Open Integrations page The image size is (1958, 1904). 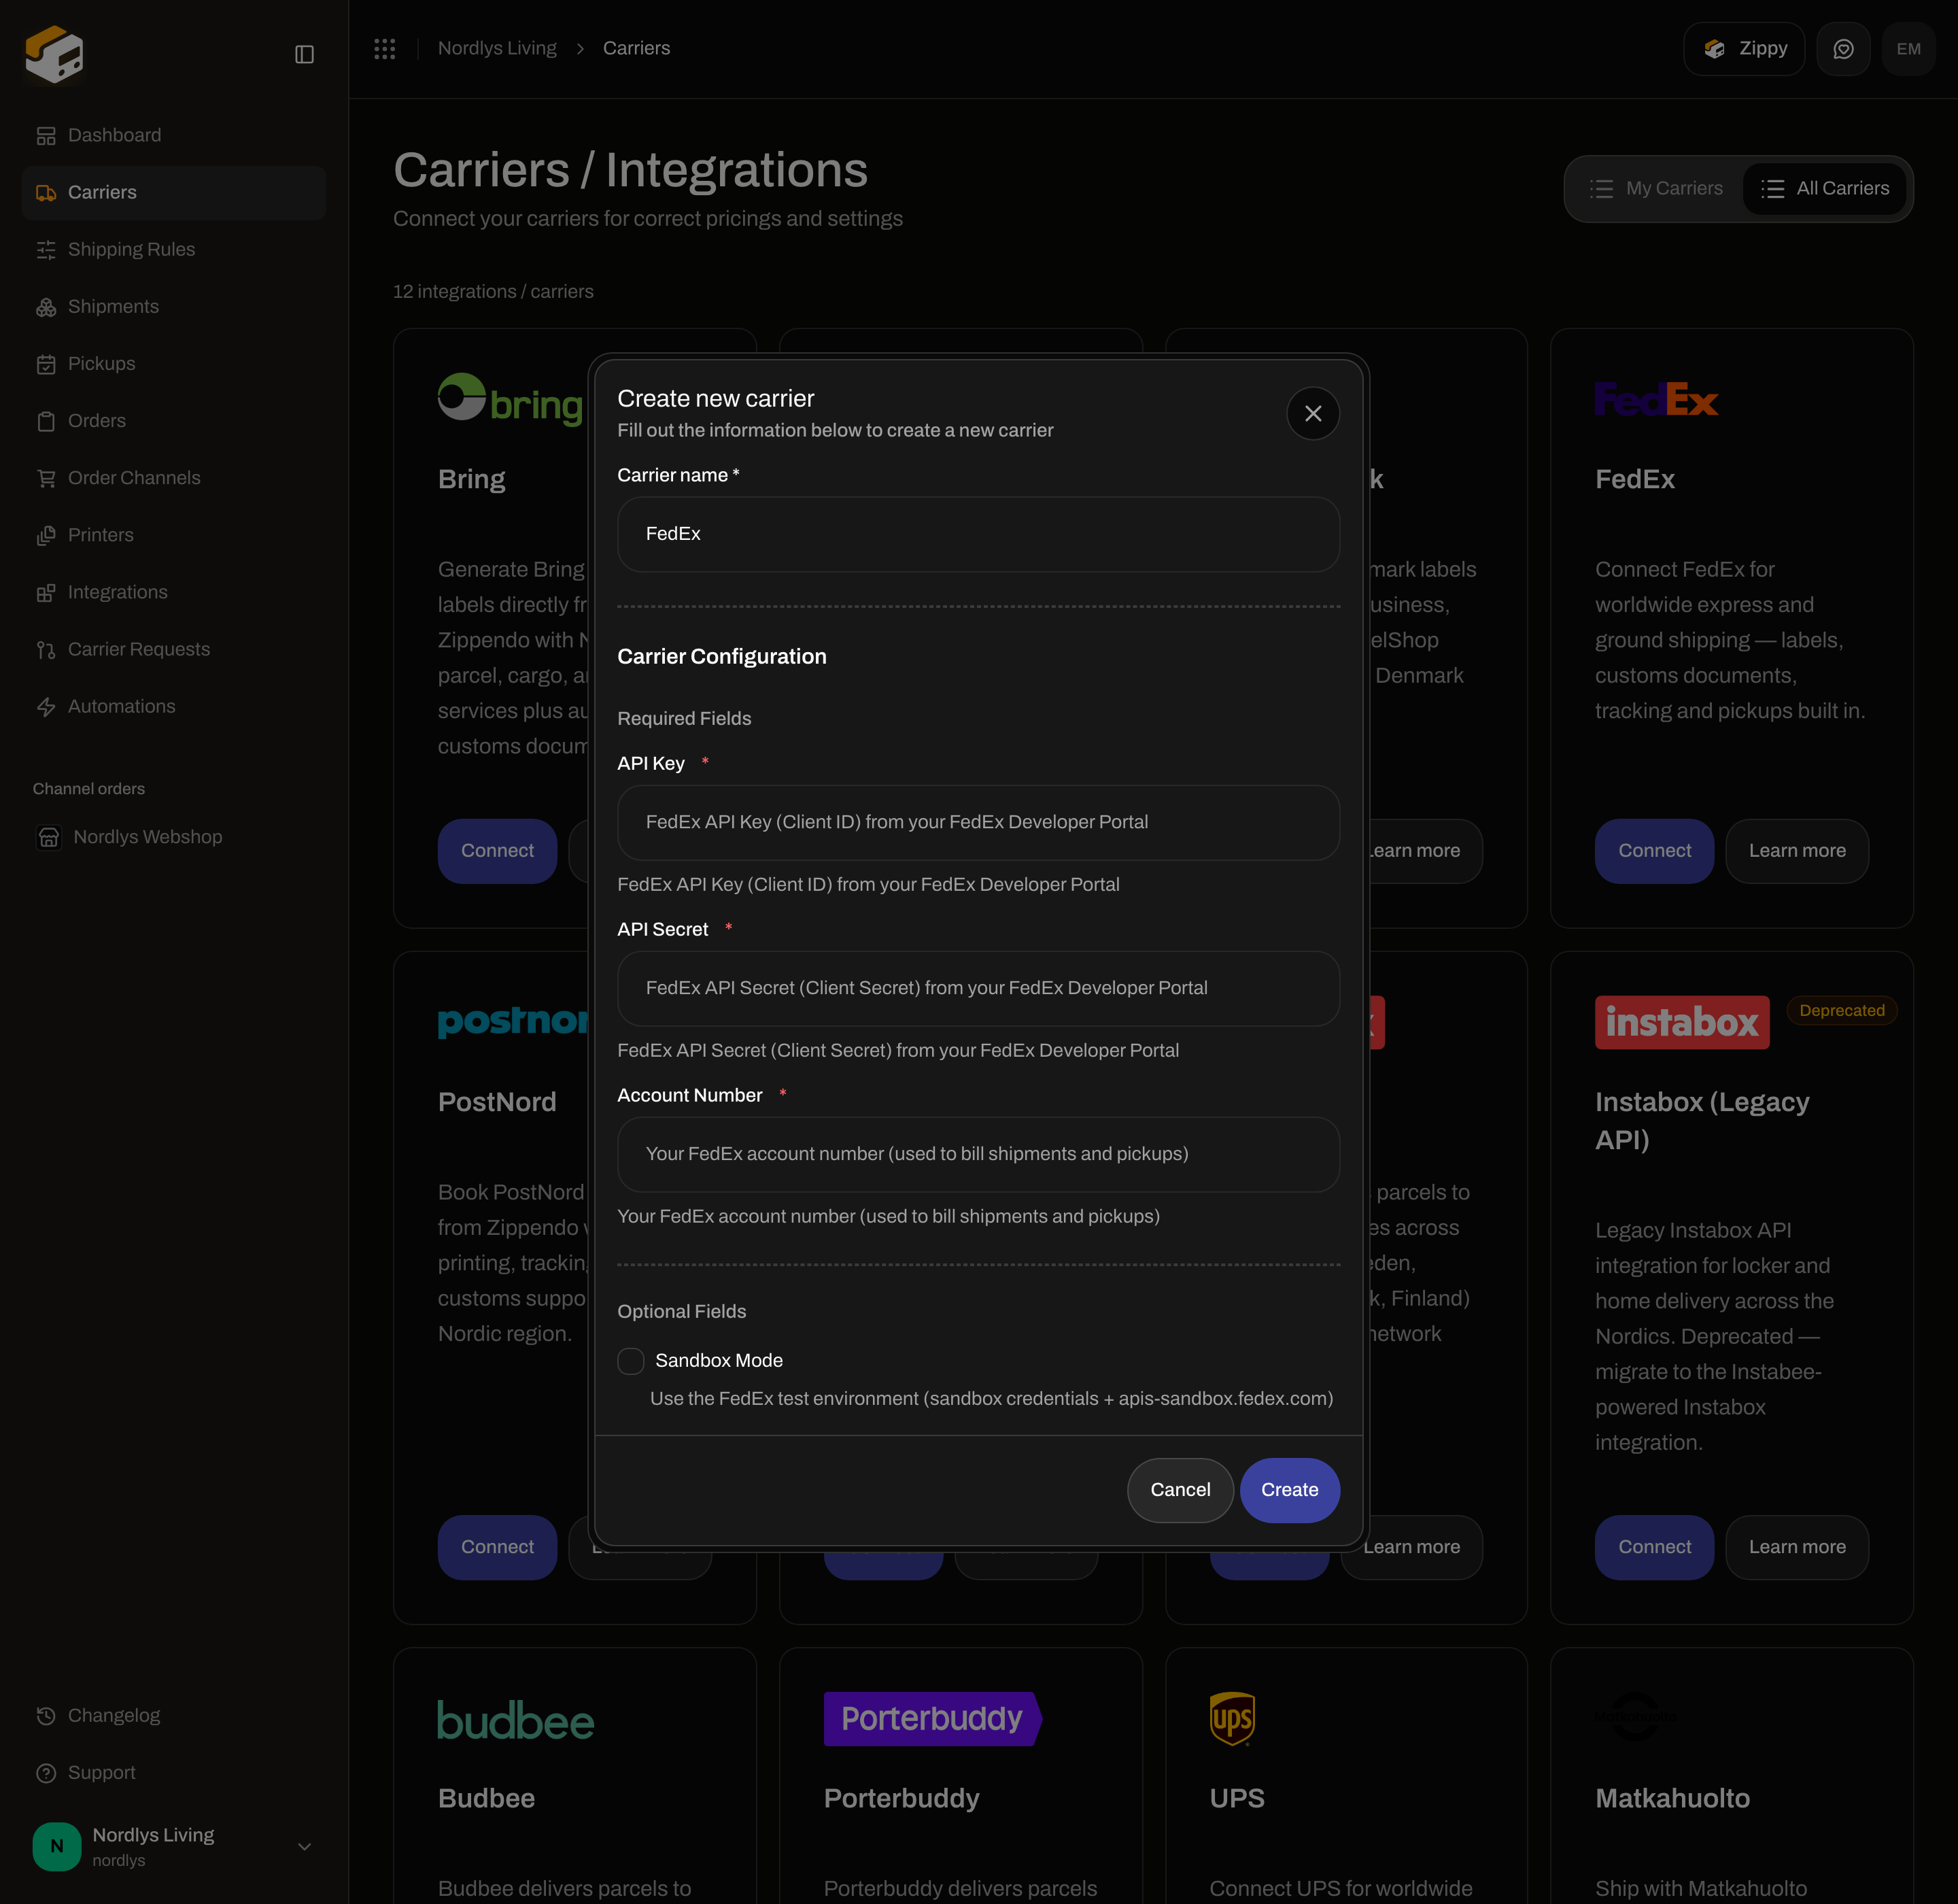[x=174, y=592]
